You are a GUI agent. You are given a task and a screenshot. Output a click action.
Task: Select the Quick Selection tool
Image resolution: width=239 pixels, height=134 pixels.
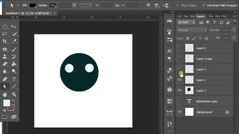[14, 34]
